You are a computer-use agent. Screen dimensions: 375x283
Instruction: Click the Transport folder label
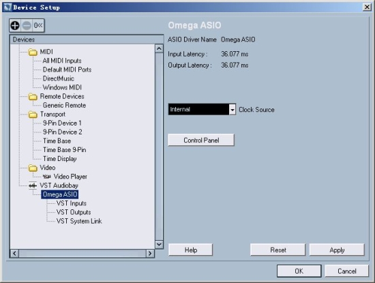pyautogui.click(x=52, y=115)
